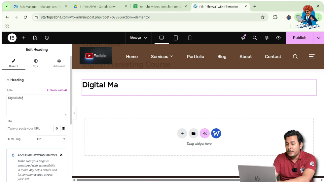Click the Add Template folder icon
Screen dimensions: 326x183
pyautogui.click(x=193, y=134)
